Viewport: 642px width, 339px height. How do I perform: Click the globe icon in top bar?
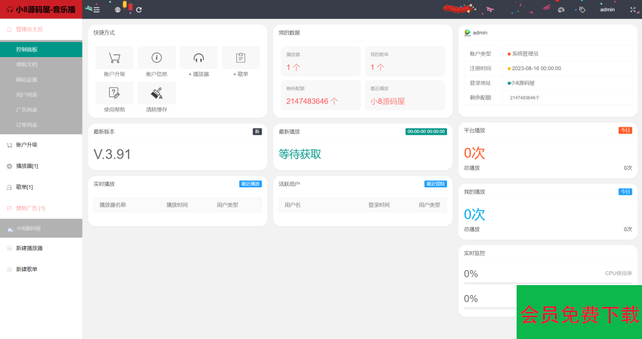pos(117,9)
